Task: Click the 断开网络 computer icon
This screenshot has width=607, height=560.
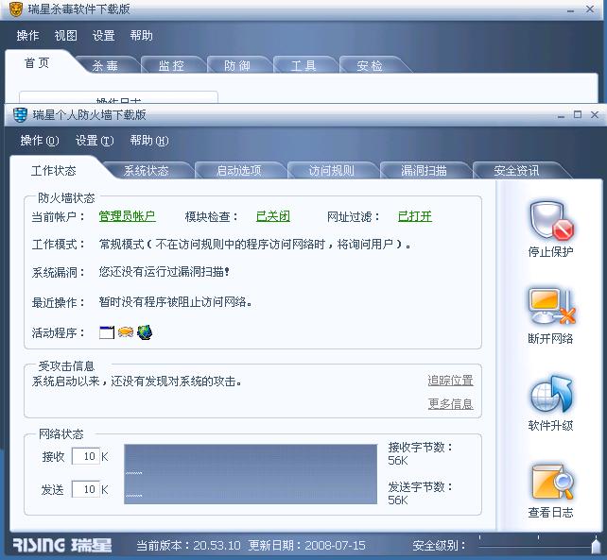Action: [x=551, y=307]
